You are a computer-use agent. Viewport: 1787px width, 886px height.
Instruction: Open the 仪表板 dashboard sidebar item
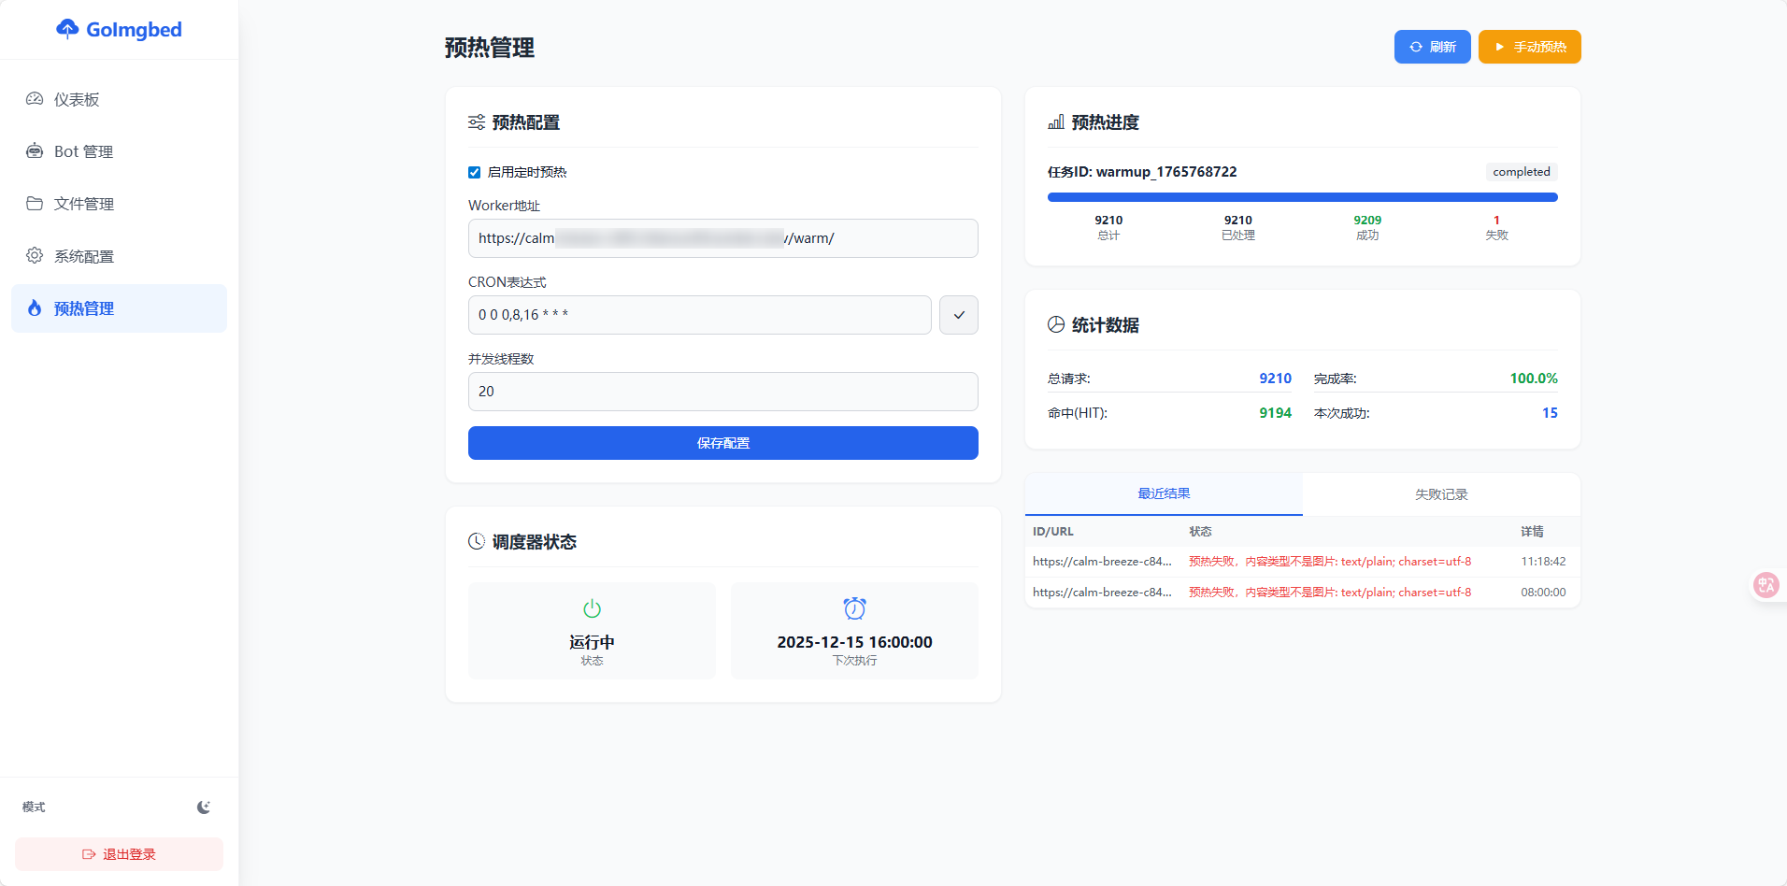(77, 99)
